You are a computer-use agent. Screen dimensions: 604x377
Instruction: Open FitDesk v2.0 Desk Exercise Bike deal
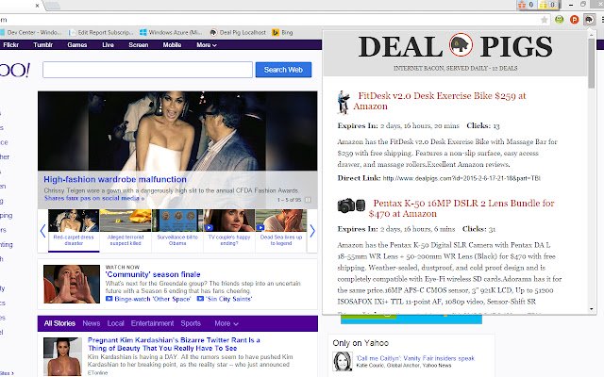click(x=439, y=101)
